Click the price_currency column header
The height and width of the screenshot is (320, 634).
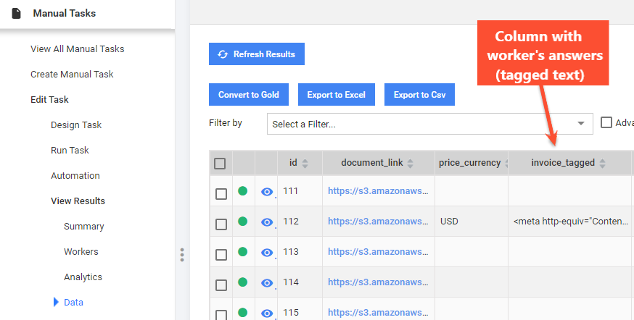click(x=472, y=163)
